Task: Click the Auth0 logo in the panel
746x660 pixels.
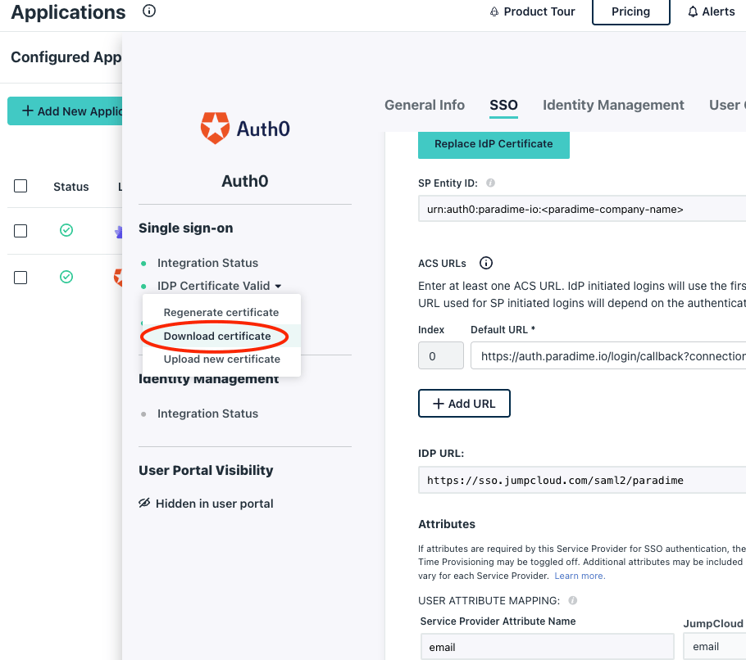Action: [x=244, y=129]
